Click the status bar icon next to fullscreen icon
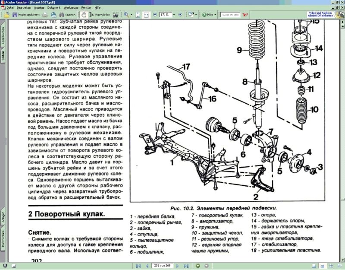The width and height of the screenshot is (345, 270). click(13, 266)
